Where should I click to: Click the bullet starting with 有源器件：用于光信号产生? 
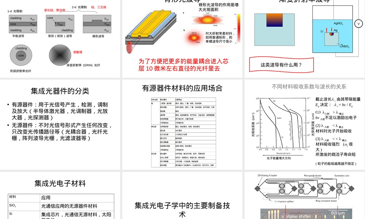click(59, 111)
